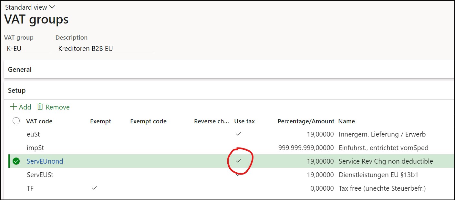Toggle Use tax for the ServEUSt row

[x=238, y=175]
